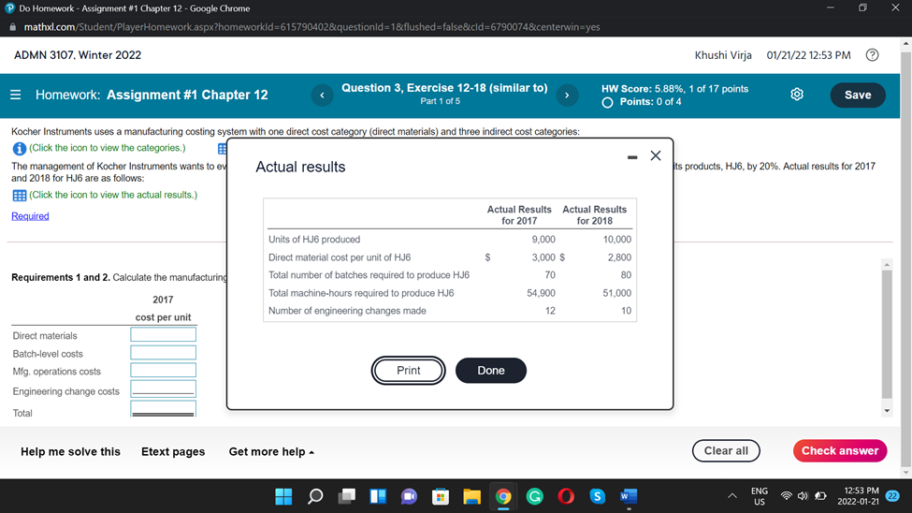Viewport: 912px width, 513px height.
Task: Open Grammarly in taskbar
Action: 534,497
